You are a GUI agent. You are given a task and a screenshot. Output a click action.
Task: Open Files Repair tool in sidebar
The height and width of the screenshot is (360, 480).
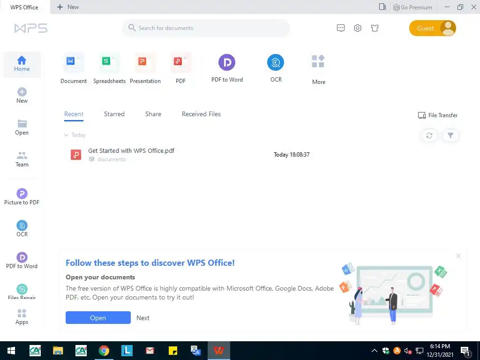pos(22,292)
